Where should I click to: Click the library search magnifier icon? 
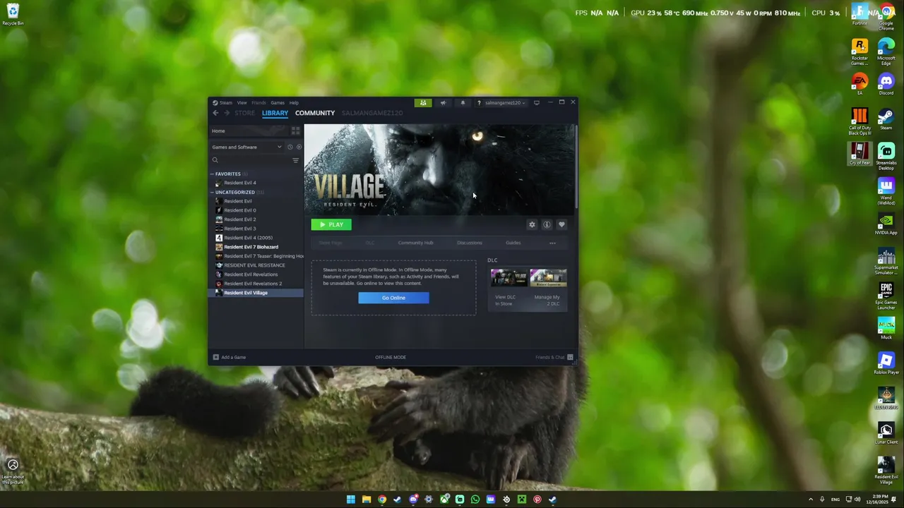coord(215,160)
